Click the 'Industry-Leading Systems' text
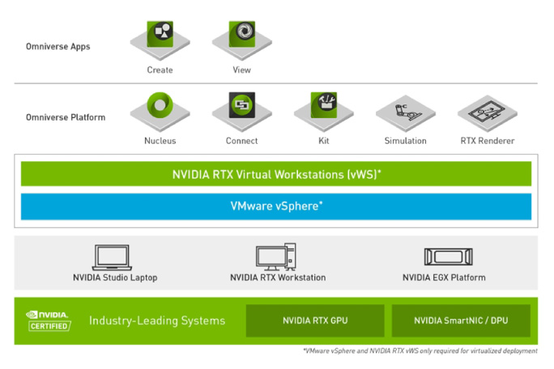 click(157, 320)
